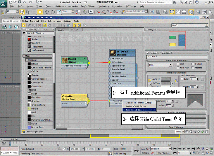This screenshot has width=214, height=156.
Task: Open the View2 dropdown in Slate toolbar
Action: [x=190, y=25]
